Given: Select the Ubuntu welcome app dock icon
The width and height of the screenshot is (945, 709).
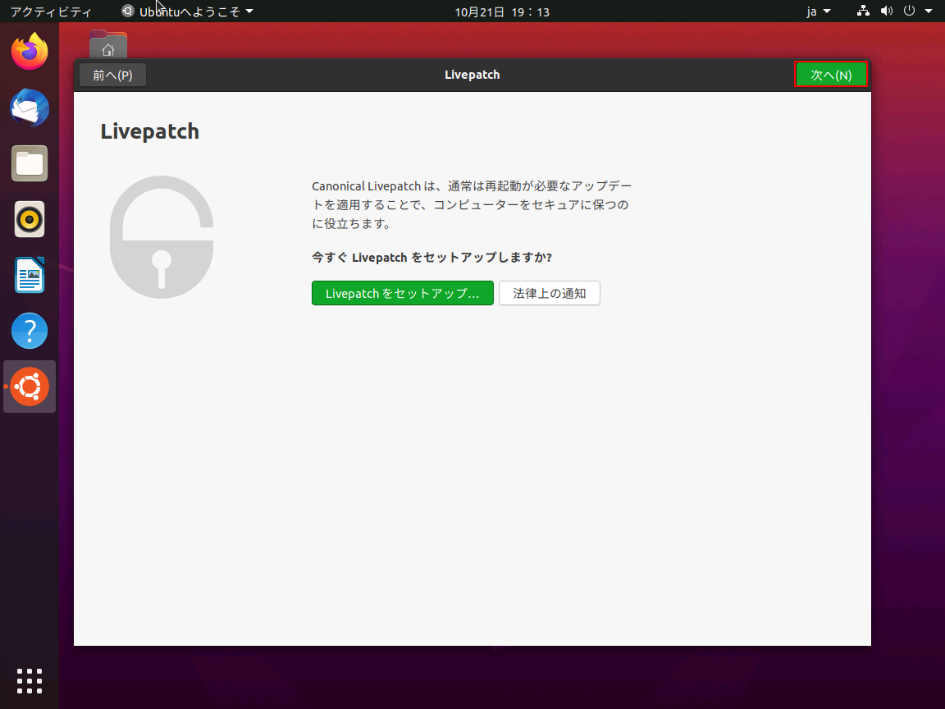Looking at the screenshot, I should coord(30,387).
